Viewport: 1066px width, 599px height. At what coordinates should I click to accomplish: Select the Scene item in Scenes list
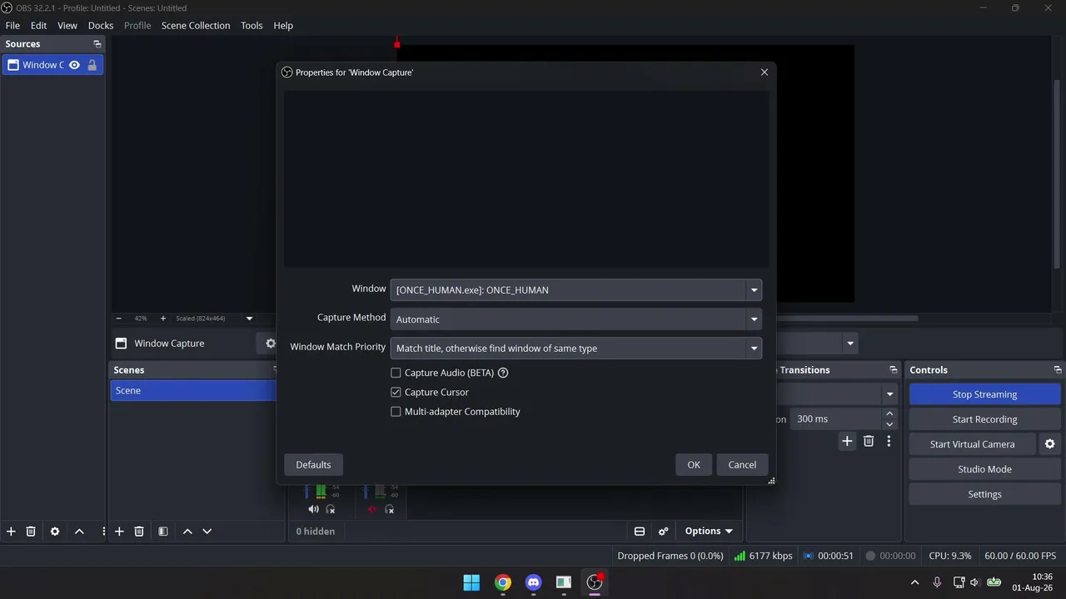click(193, 390)
